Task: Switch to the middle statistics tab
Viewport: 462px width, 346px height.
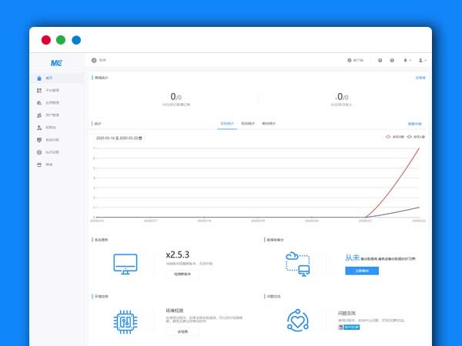Action: point(248,123)
